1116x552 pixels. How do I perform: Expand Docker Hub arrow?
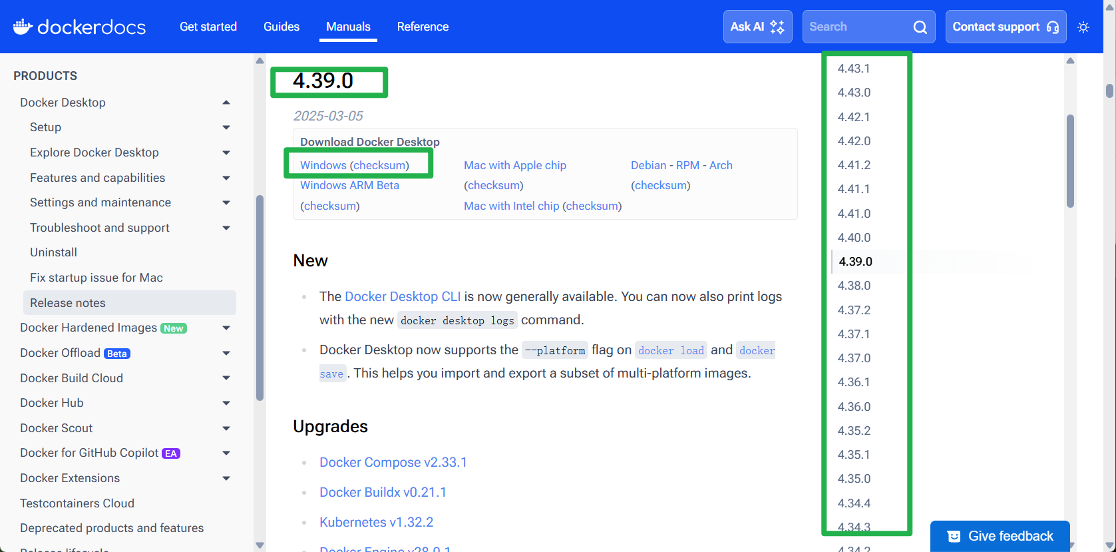coord(226,403)
